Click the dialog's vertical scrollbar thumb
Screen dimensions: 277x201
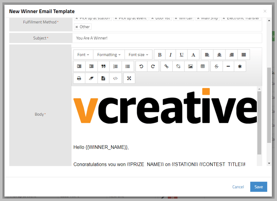tap(269, 105)
